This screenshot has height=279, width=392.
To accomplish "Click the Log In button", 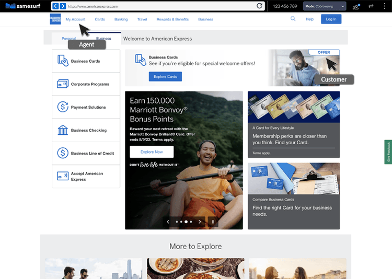I will click(331, 19).
